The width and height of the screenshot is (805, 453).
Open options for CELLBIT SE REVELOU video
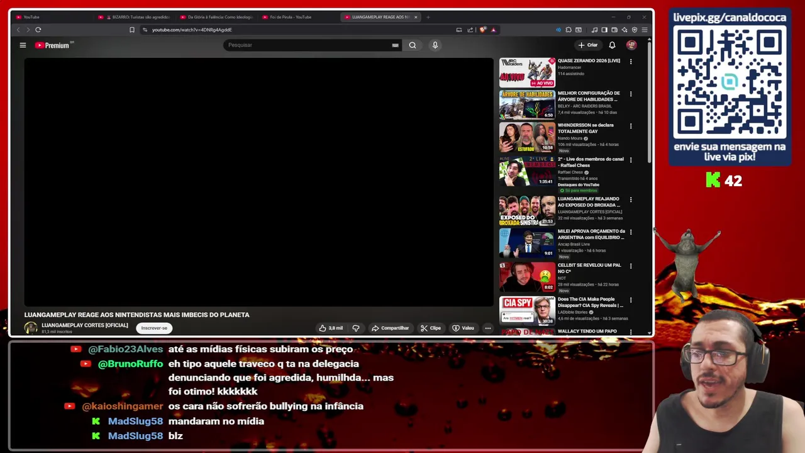pos(631,266)
